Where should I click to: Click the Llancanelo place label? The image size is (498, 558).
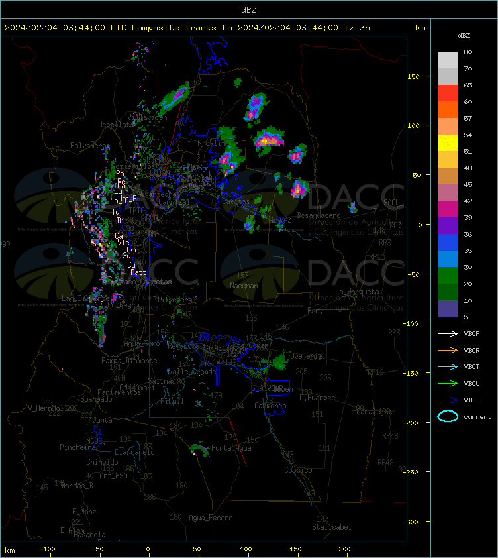[134, 452]
